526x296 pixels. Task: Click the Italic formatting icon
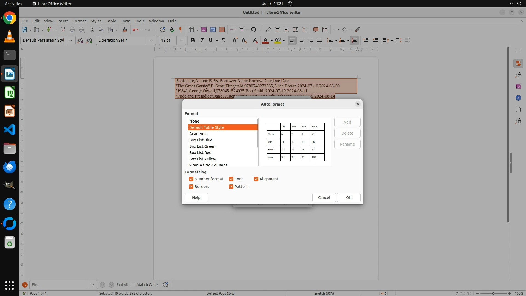[x=202, y=40]
